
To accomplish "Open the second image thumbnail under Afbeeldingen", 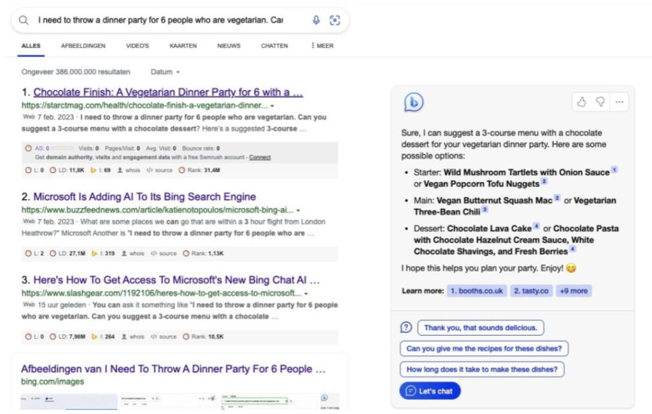I will click(169, 401).
